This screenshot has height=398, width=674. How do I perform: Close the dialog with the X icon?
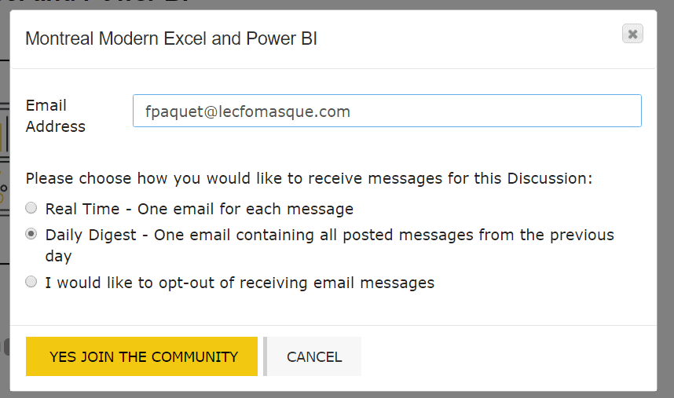632,33
